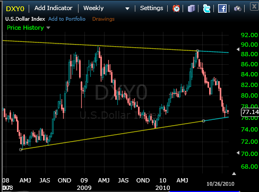
Task: Click the 2009 year label on the time axis
Action: click(x=84, y=188)
